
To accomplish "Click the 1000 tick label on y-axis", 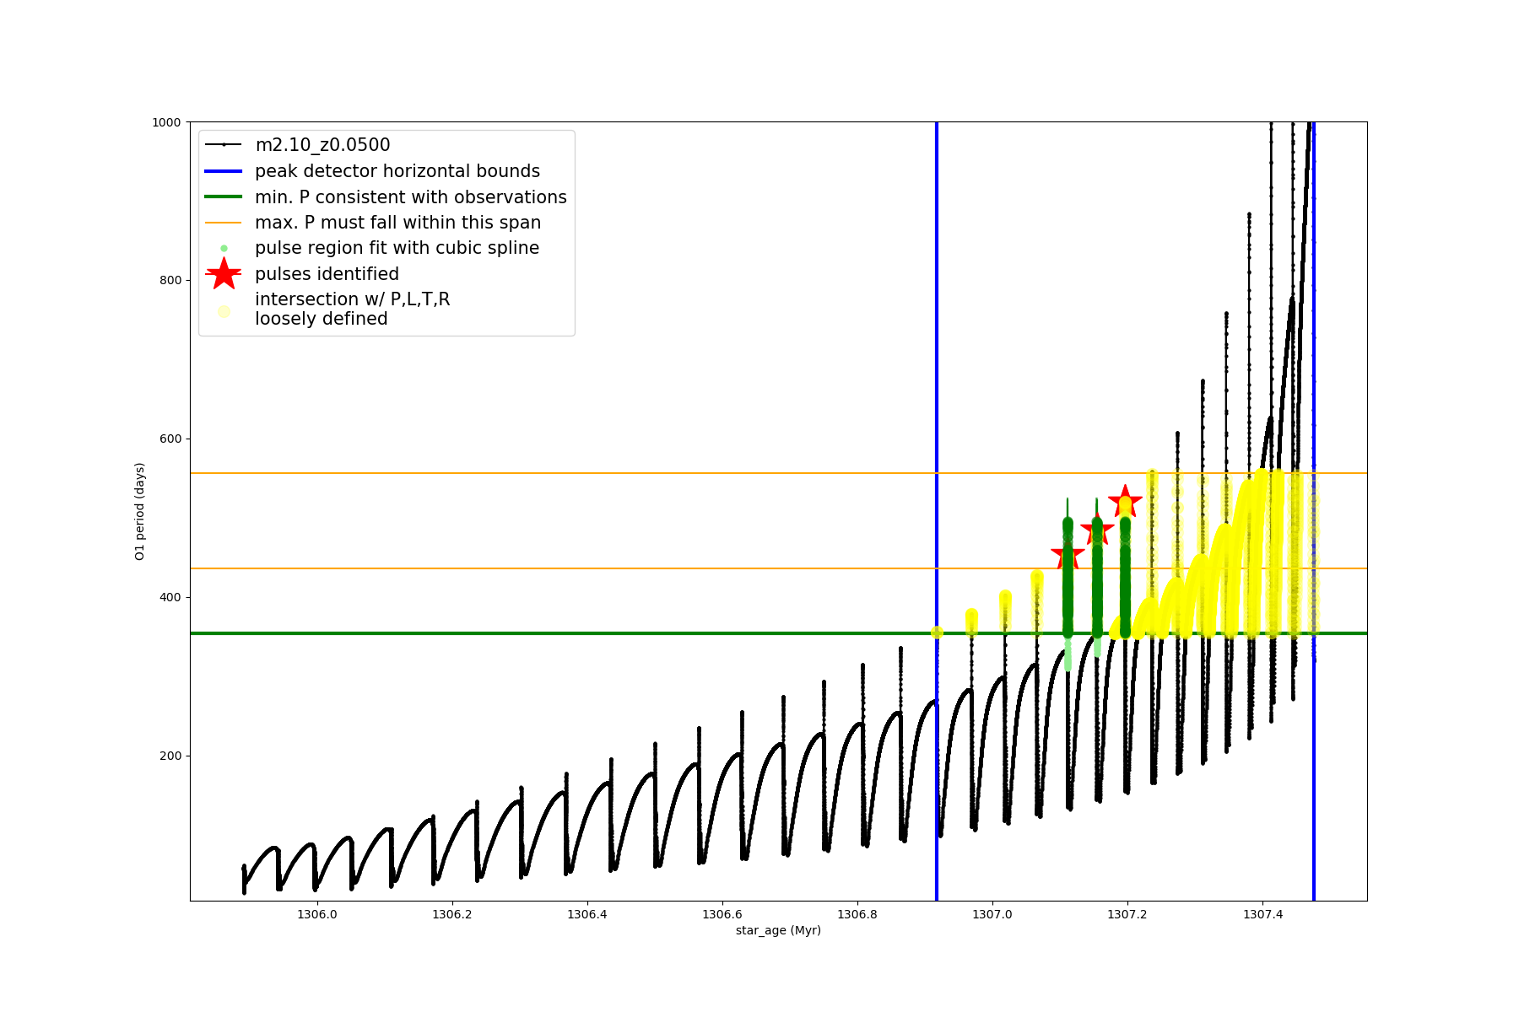I will pyautogui.click(x=166, y=122).
